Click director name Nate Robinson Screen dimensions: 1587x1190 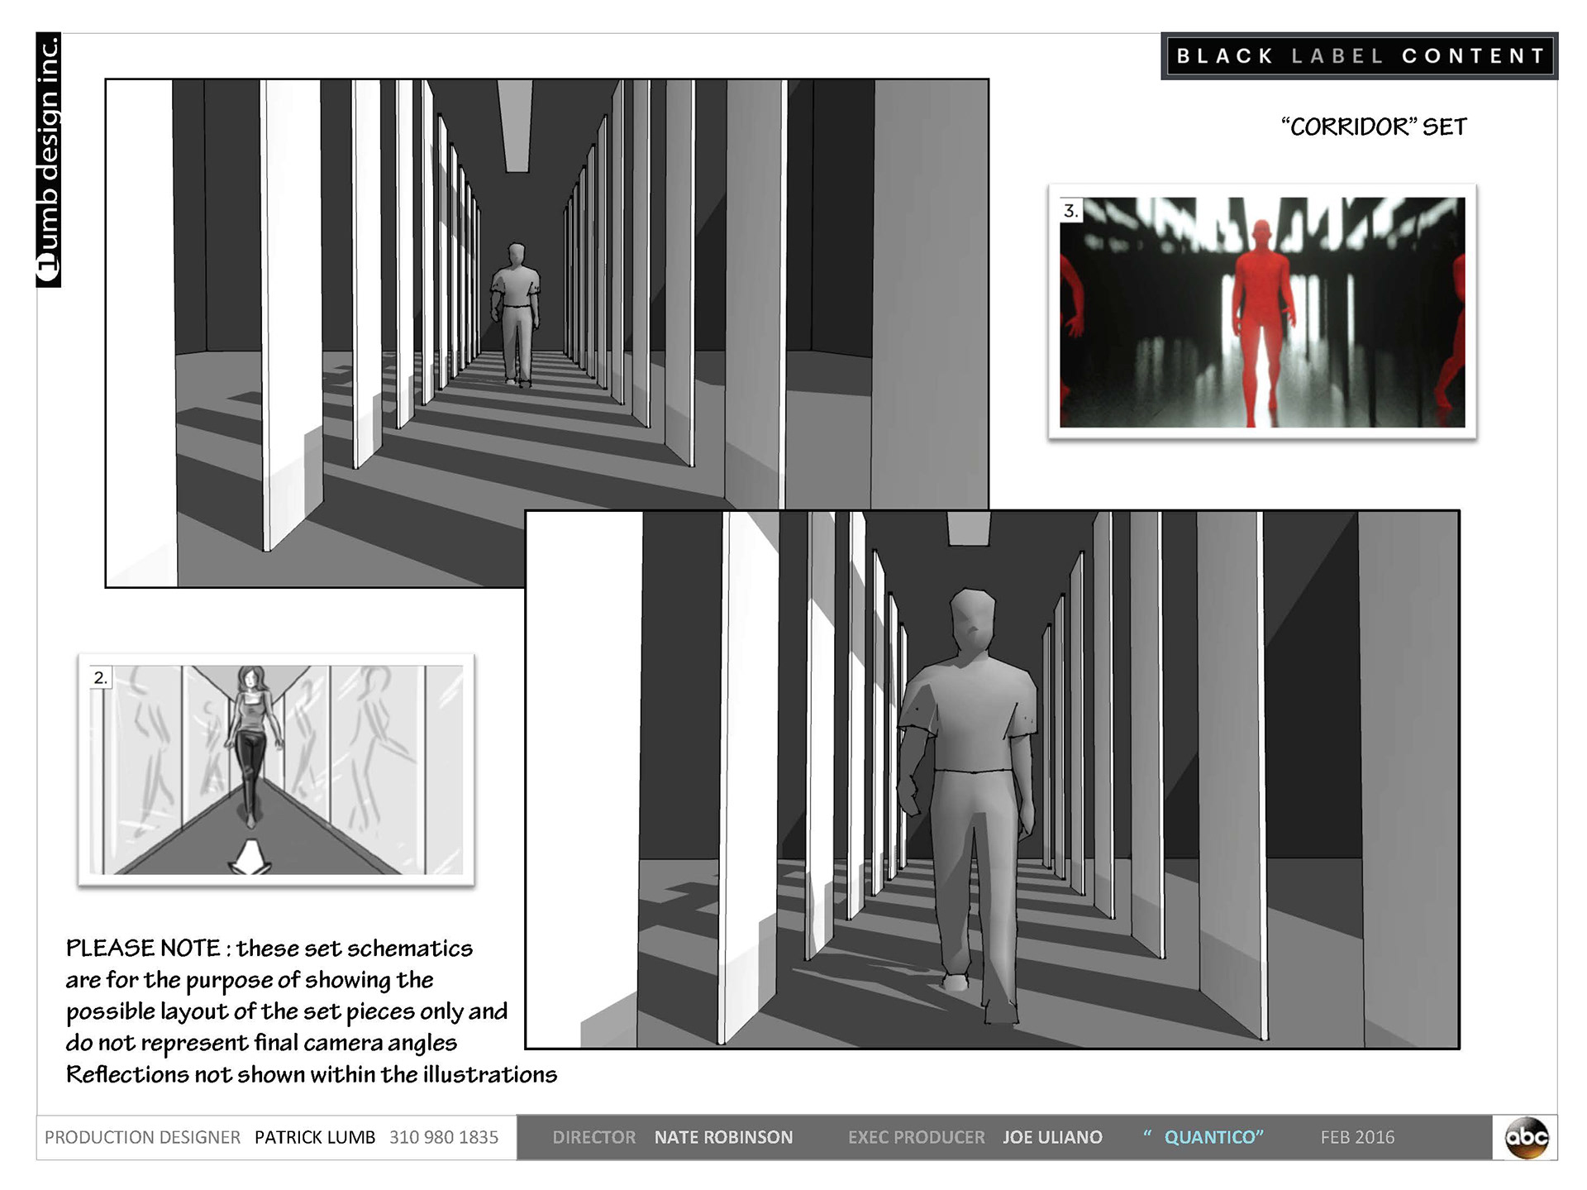coord(723,1137)
